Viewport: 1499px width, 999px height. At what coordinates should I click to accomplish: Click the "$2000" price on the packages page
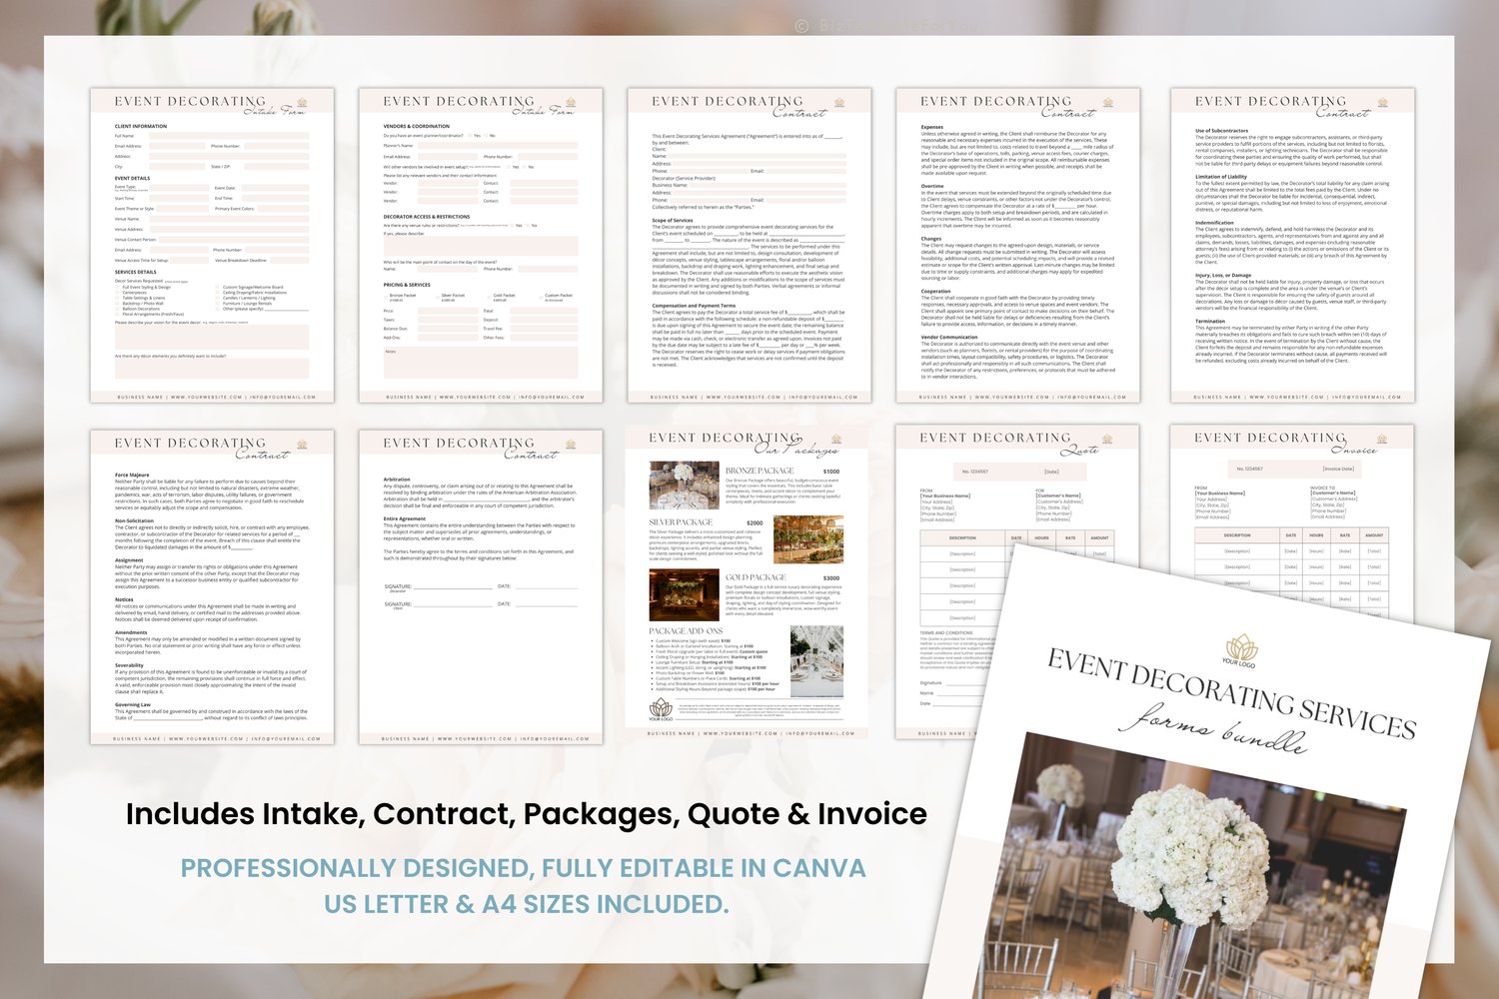pos(754,522)
